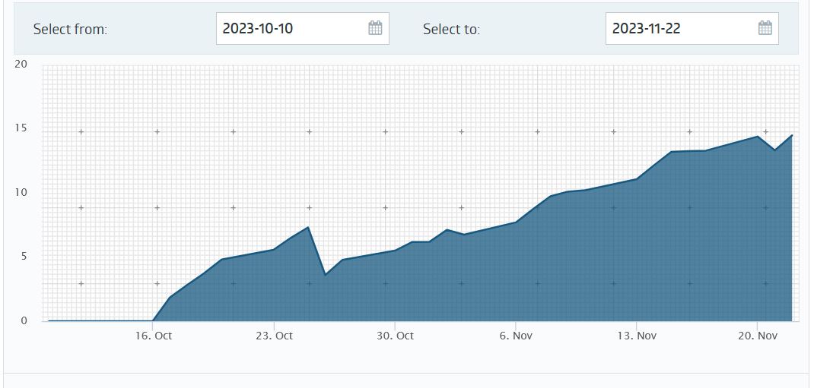Click the "Select to:" label
This screenshot has height=388, width=814.
pyautogui.click(x=451, y=29)
